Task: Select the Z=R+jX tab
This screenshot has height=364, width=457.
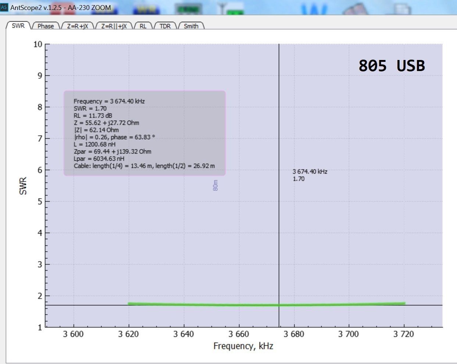Action: [x=78, y=26]
